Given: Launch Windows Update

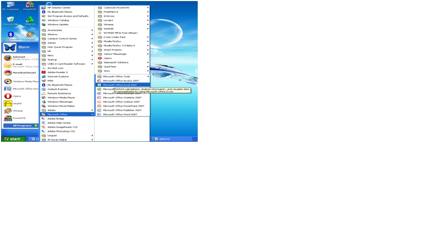Looking at the screenshot, I should pyautogui.click(x=67, y=25).
